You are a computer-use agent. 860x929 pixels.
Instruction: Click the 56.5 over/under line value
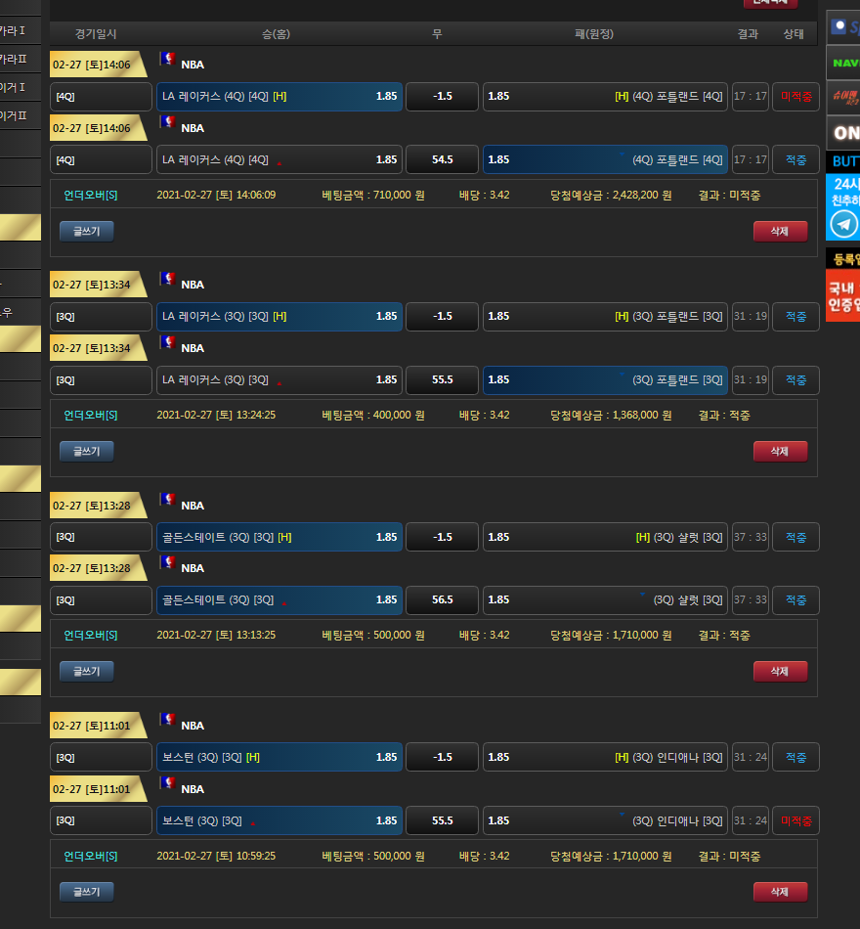click(x=442, y=599)
